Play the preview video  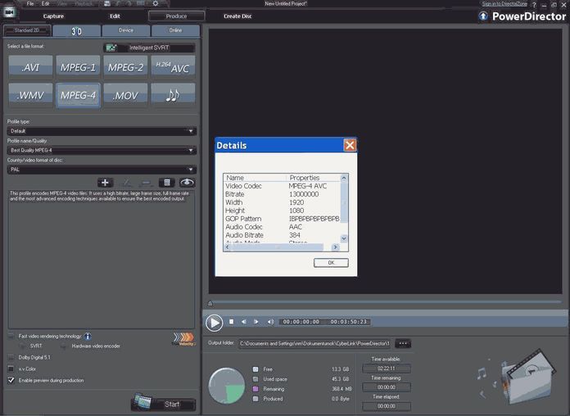214,323
